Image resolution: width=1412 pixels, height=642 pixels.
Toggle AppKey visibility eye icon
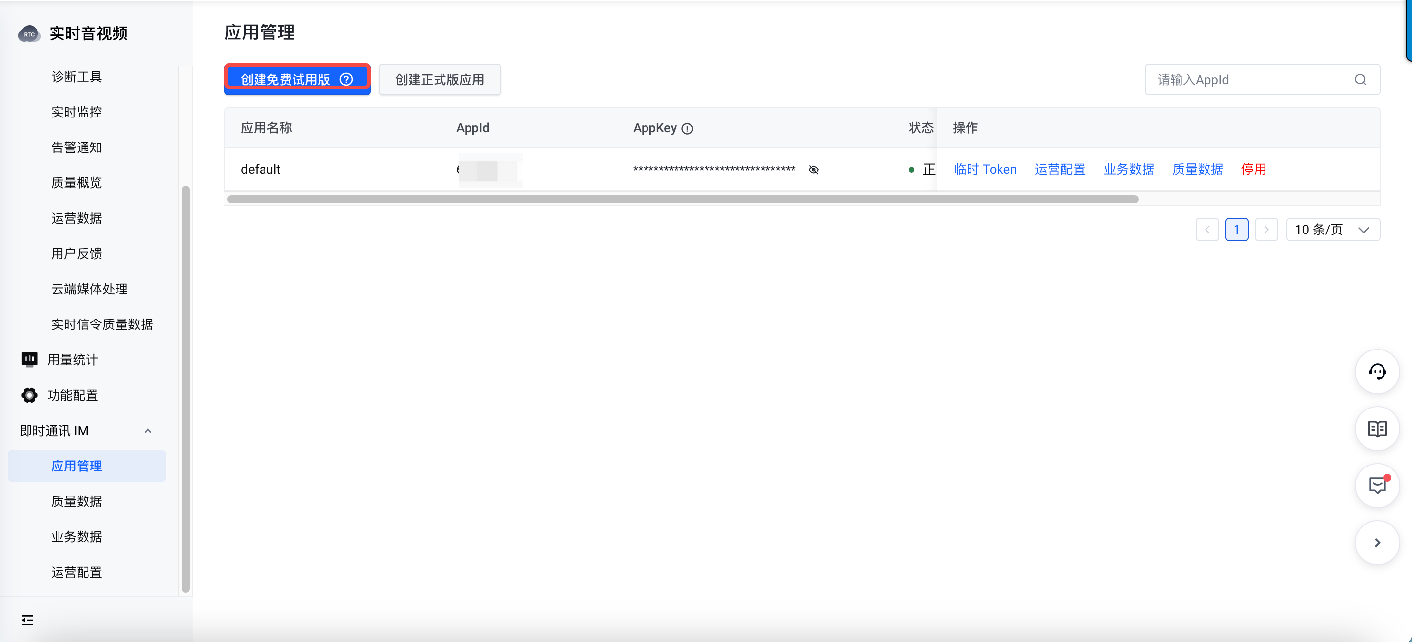[x=814, y=170]
